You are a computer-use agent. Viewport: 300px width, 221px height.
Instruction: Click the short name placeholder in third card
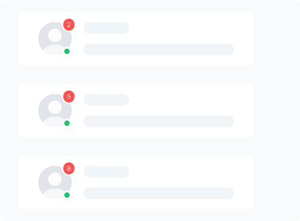[106, 172]
